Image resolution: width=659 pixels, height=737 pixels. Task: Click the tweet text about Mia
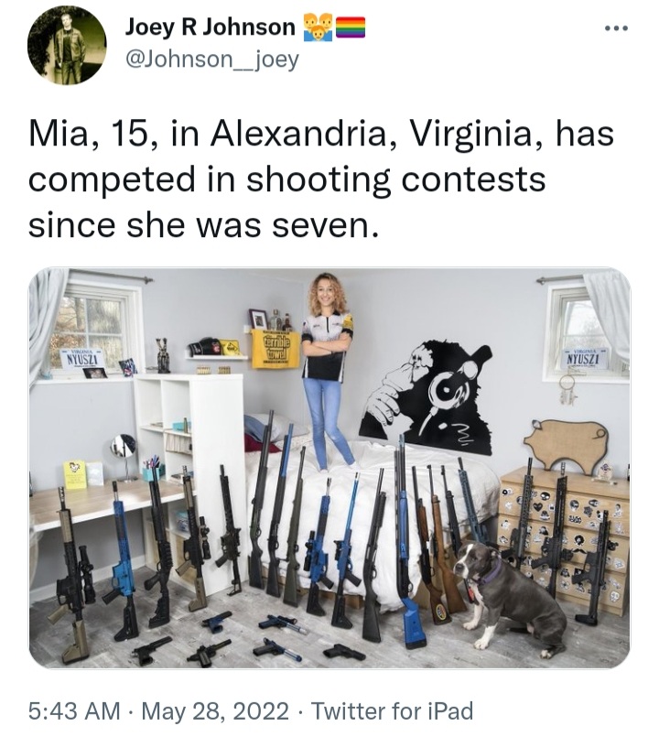(x=321, y=179)
